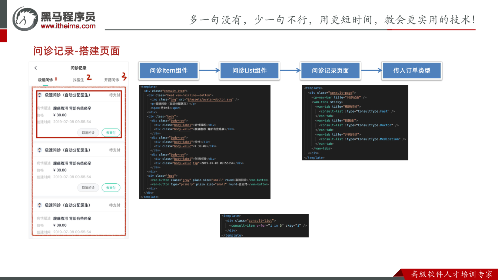Click the 待支付 status in the second card
The height and width of the screenshot is (280, 498).
point(114,150)
